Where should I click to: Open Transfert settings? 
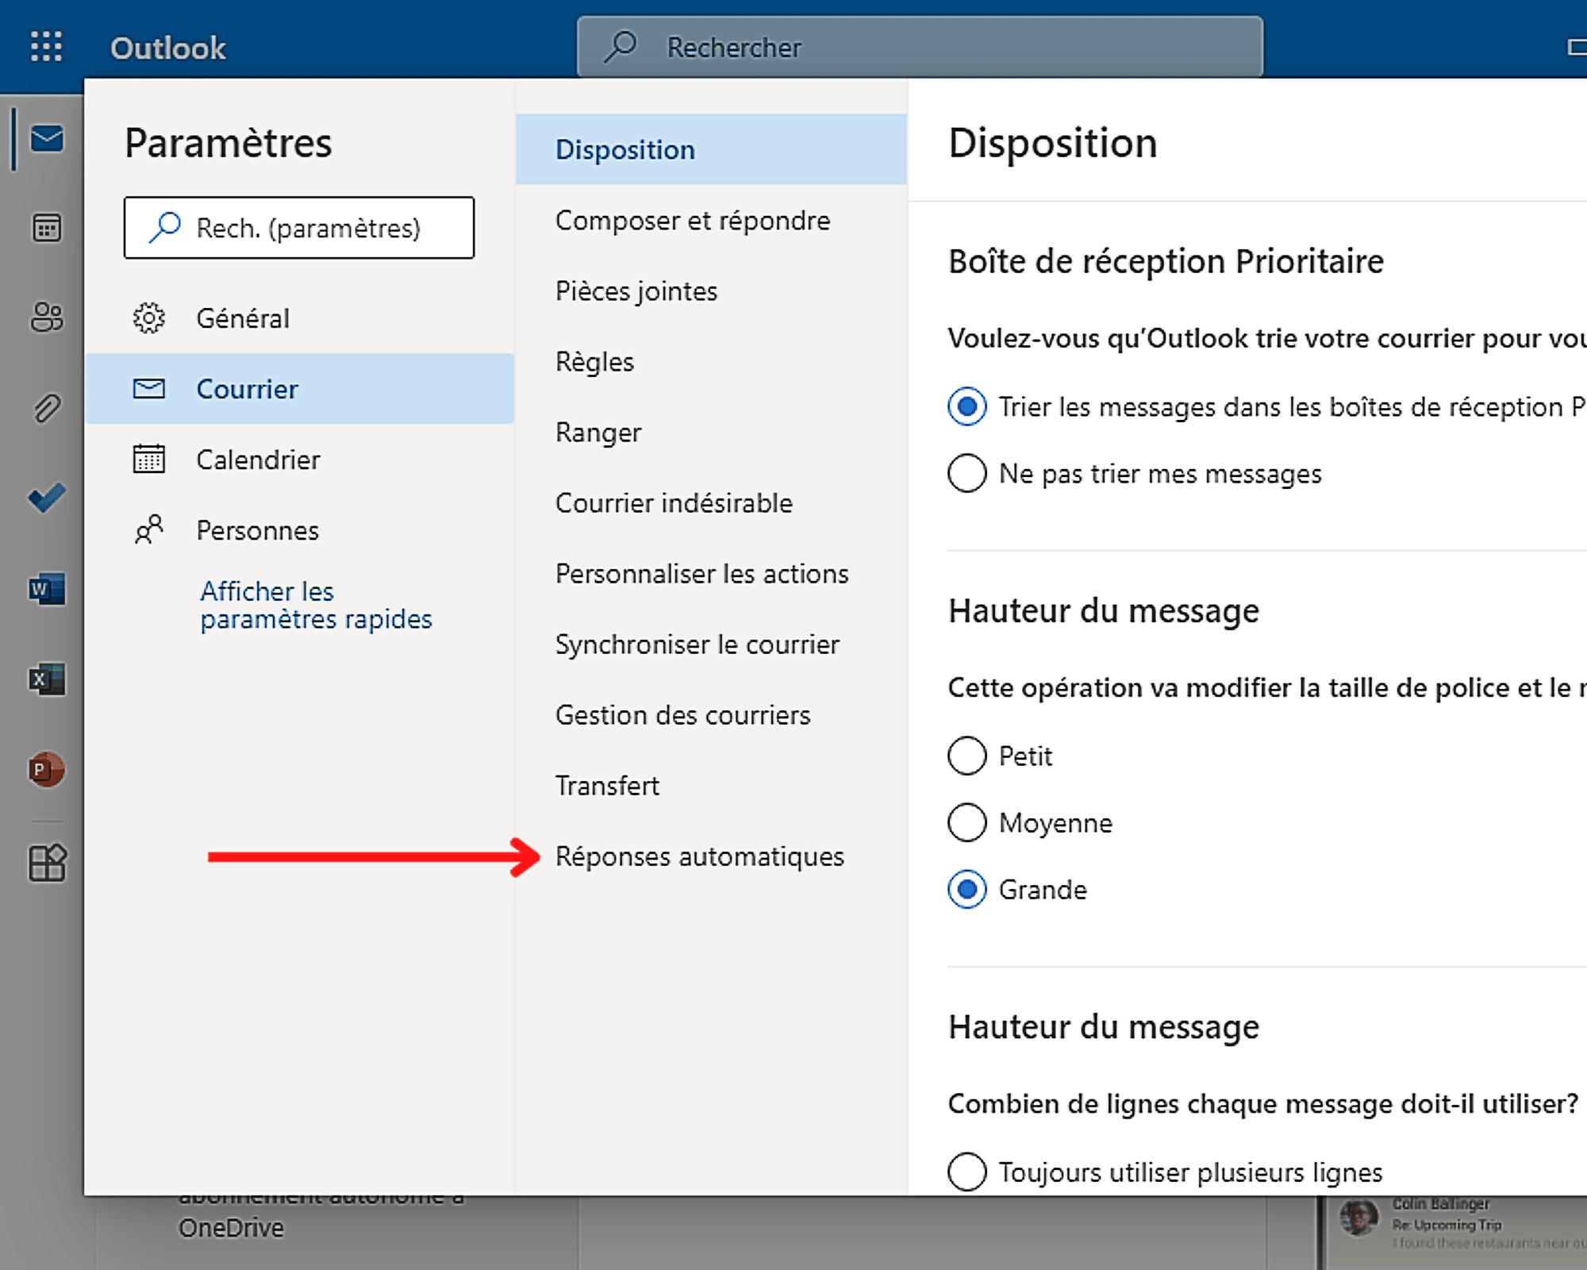pos(711,785)
